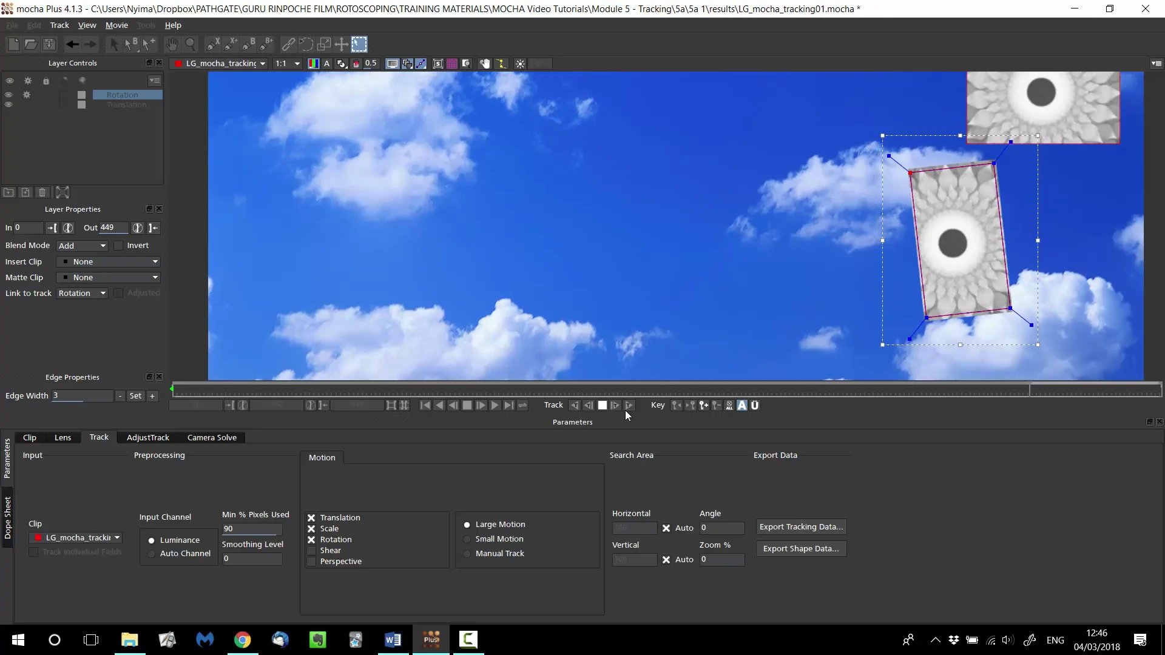Open the Insert Clip dropdown
1165x655 pixels.
coord(109,262)
